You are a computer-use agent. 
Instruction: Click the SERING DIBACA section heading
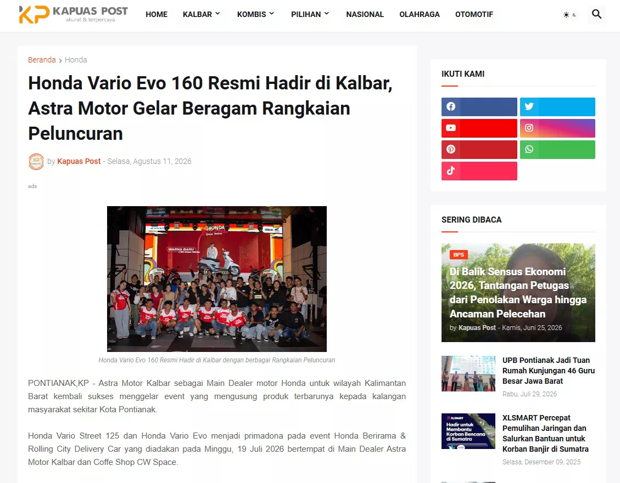click(471, 220)
